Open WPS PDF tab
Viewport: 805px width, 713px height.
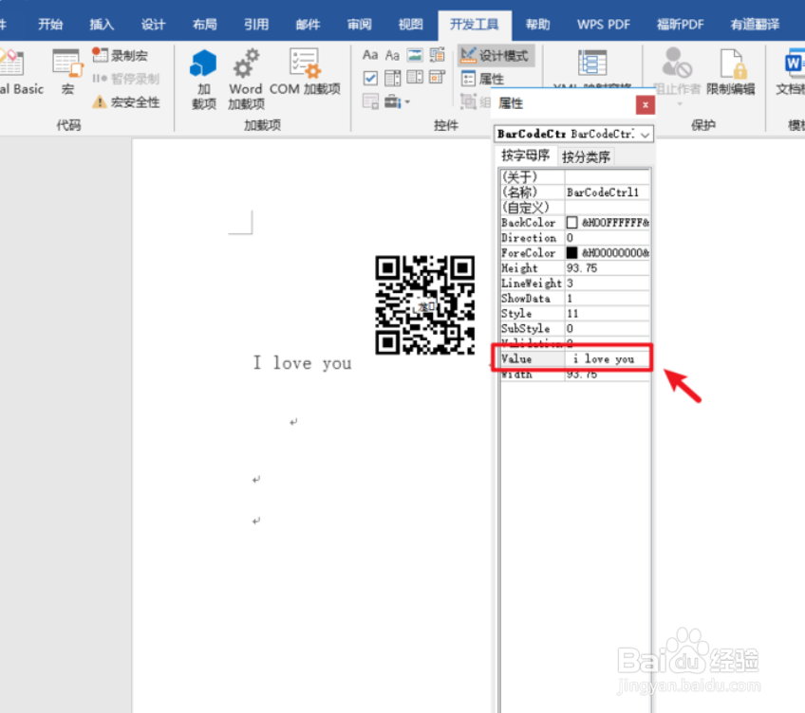tap(604, 24)
